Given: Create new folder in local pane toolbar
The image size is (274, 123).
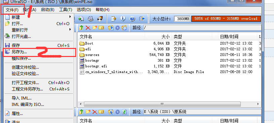Looking at the screenshot, I should pos(88,112).
